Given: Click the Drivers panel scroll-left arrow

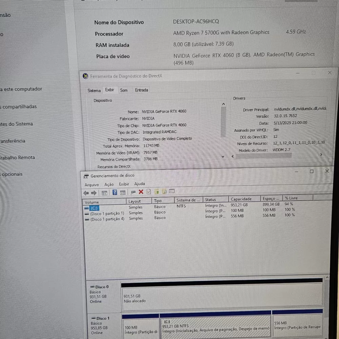Looking at the screenshot, I should coord(233,156).
